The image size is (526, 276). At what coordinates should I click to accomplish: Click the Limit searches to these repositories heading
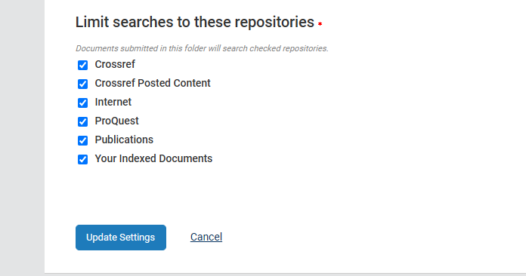click(194, 22)
